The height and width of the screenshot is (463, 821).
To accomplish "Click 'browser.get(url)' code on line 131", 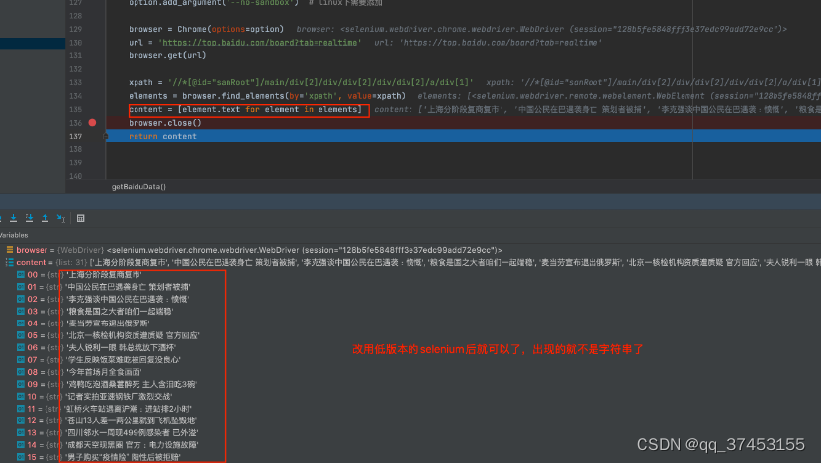I will pyautogui.click(x=167, y=55).
